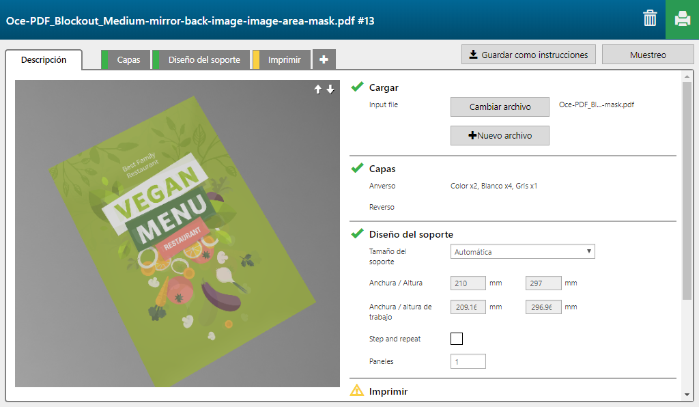
Task: Click the scrollbar up arrow
Action: [x=687, y=76]
